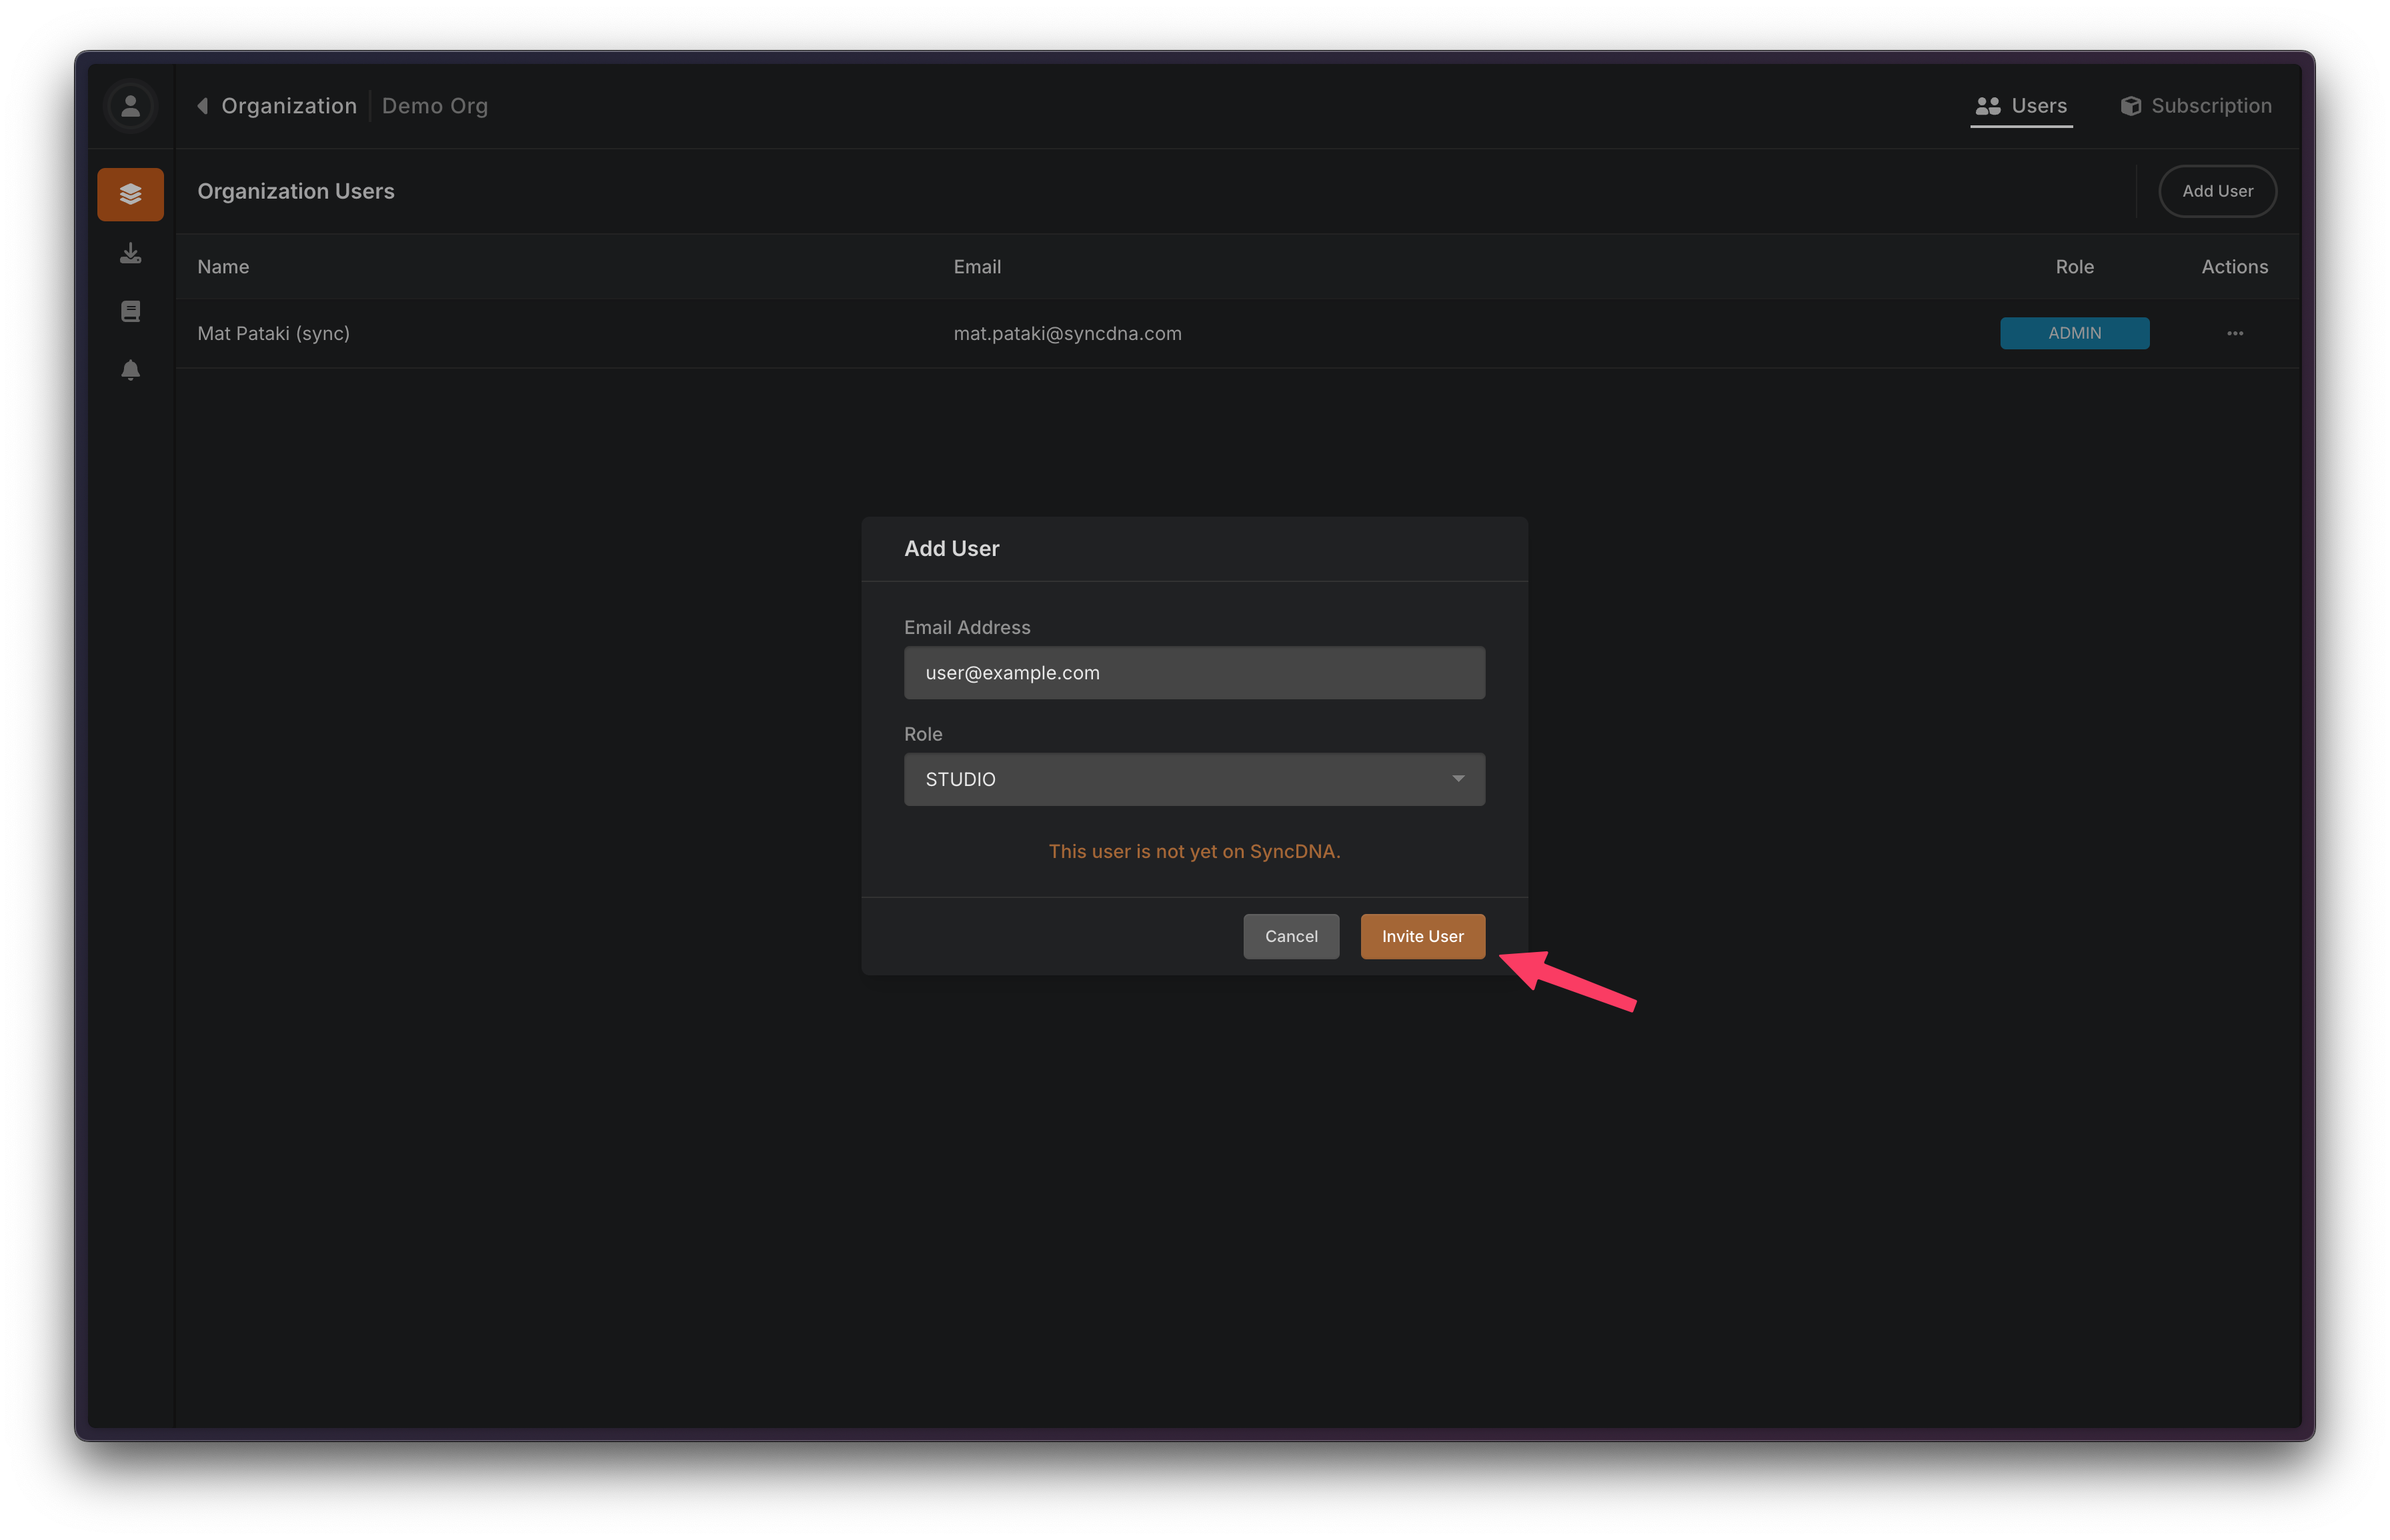The height and width of the screenshot is (1540, 2390).
Task: Open the downloads sidebar icon
Action: (130, 253)
